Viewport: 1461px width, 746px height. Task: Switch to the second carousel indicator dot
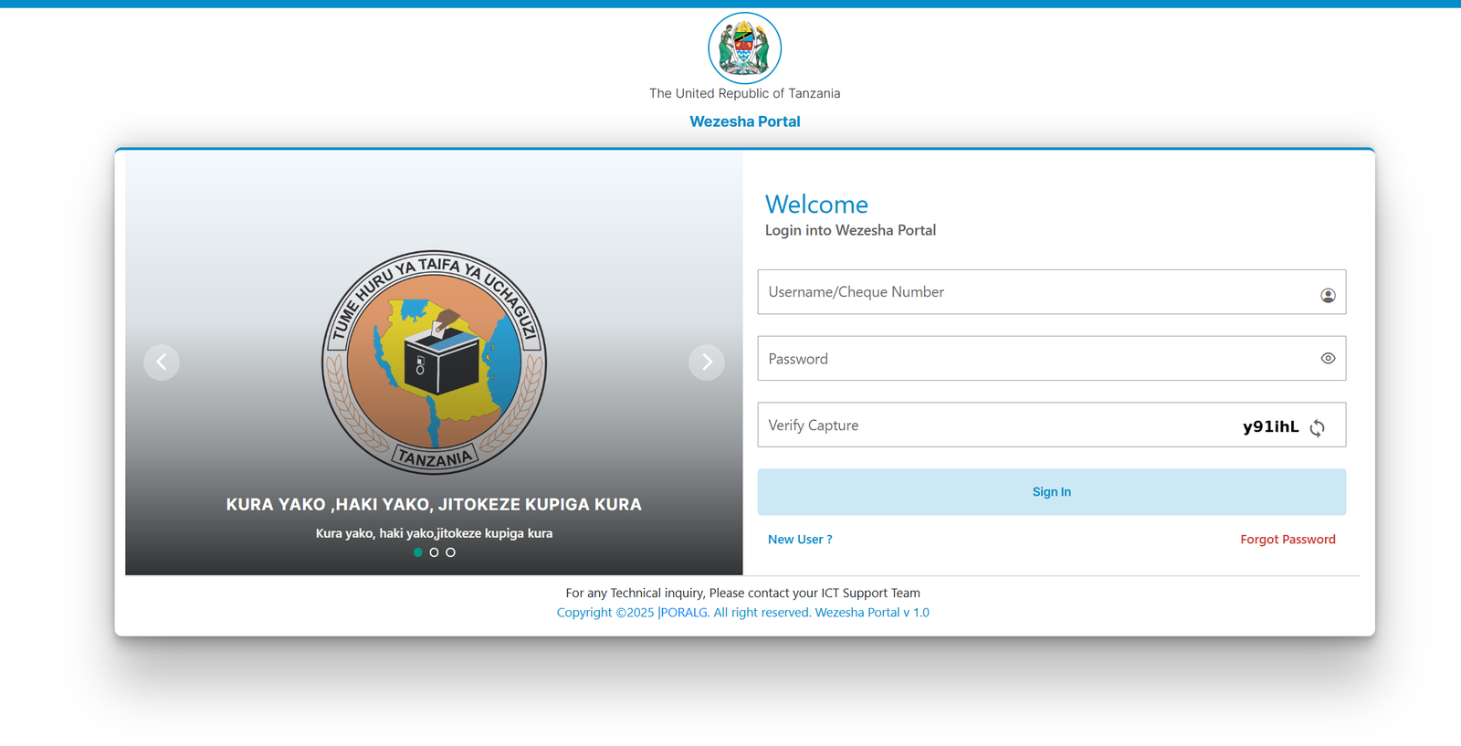point(434,552)
